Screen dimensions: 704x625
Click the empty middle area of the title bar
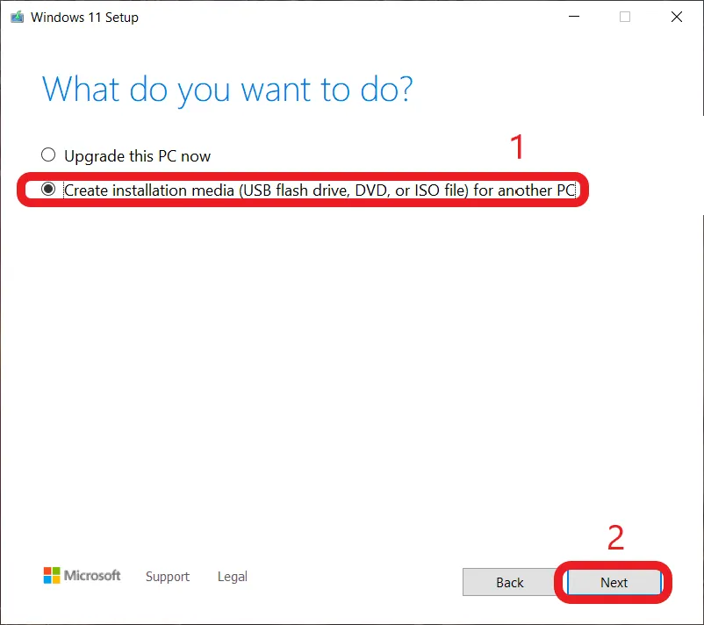[351, 17]
